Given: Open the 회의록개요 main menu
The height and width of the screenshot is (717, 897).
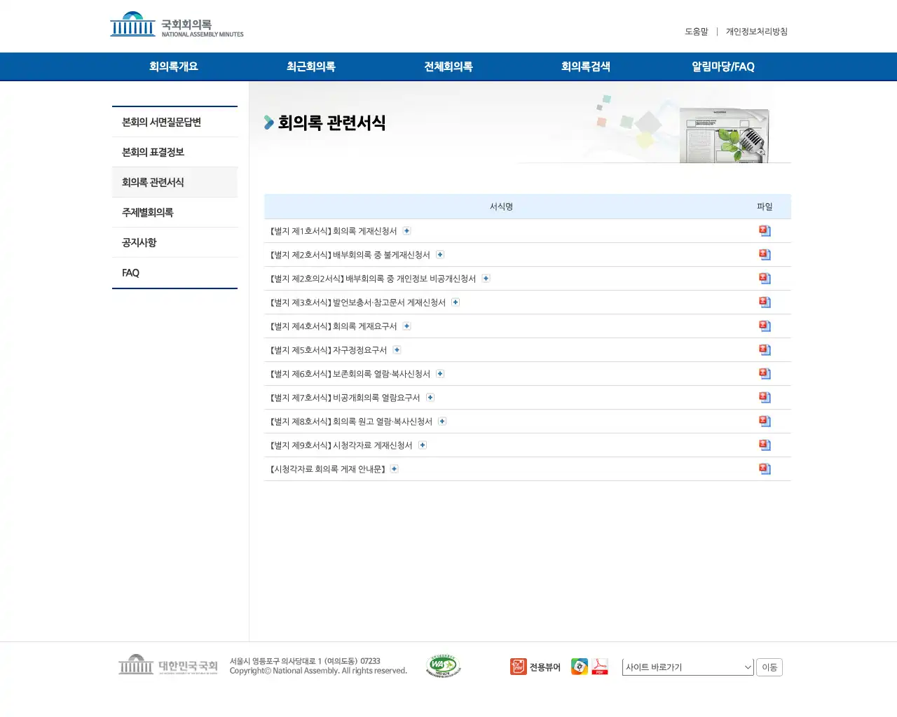Looking at the screenshot, I should point(173,67).
